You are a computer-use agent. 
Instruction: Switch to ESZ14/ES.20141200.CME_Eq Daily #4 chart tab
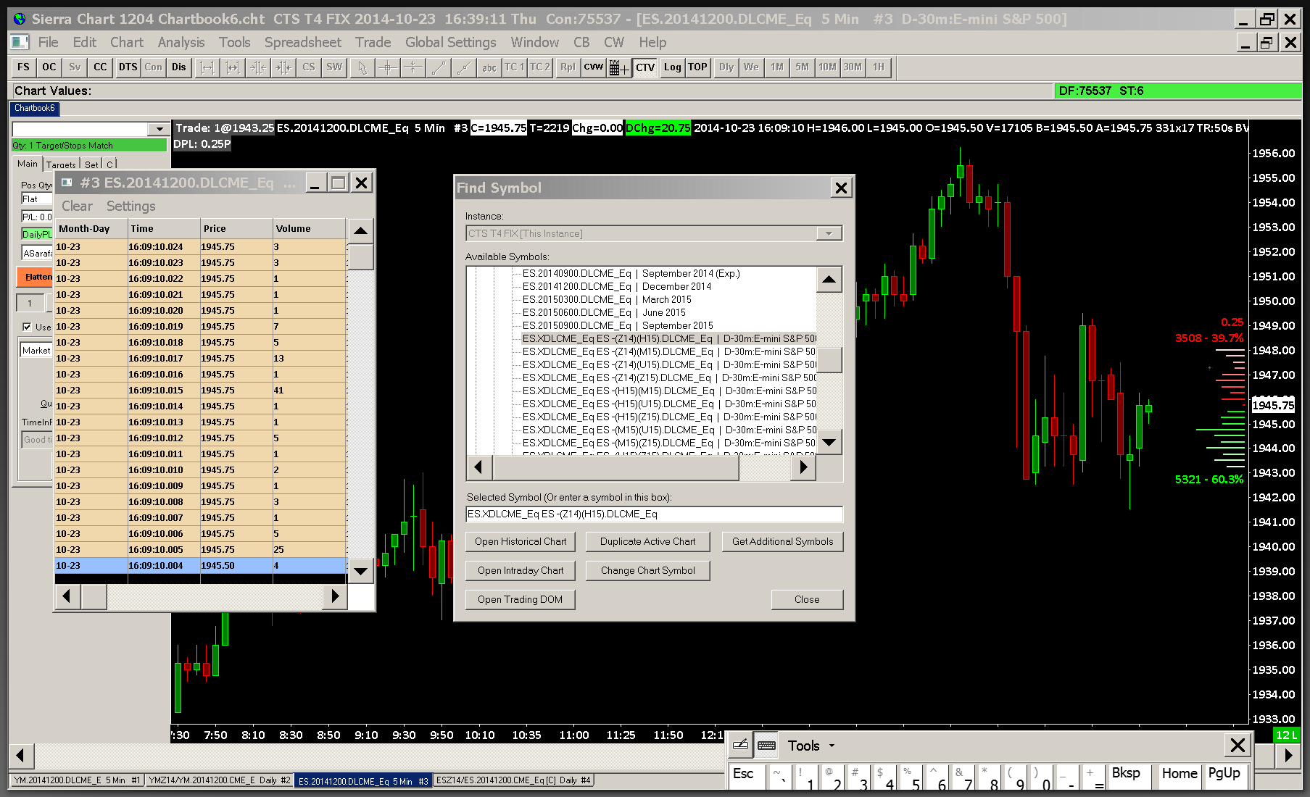[x=514, y=780]
